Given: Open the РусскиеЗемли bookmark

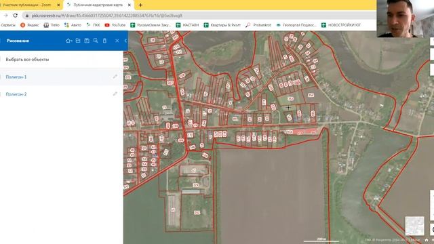Looking at the screenshot, I should (151, 25).
